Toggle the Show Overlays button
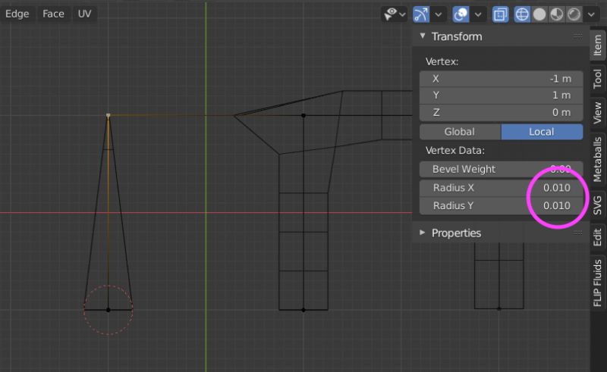607x372 pixels. coord(461,14)
